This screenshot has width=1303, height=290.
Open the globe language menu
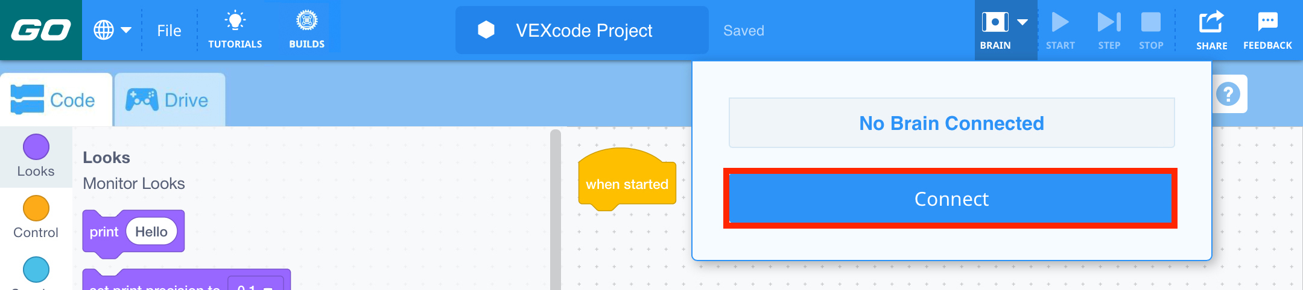(x=112, y=30)
